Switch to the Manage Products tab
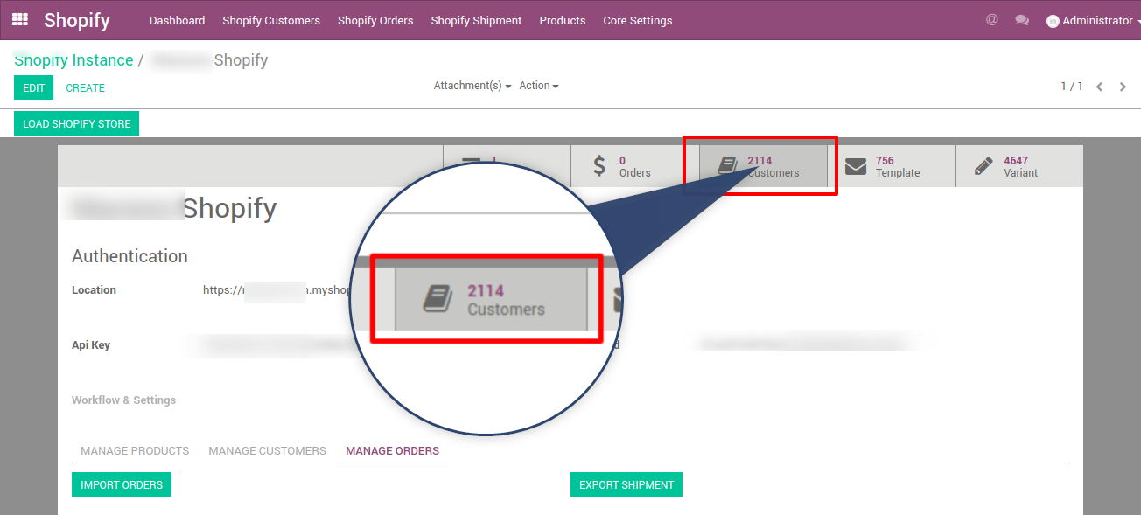 [x=135, y=451]
